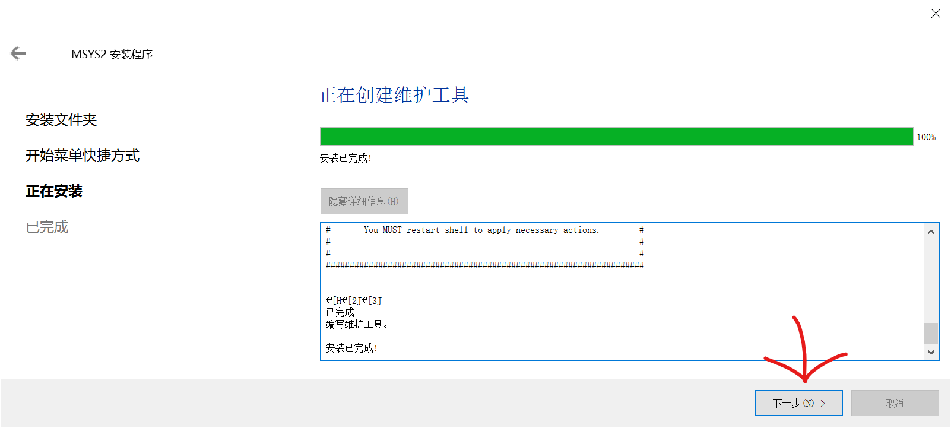This screenshot has height=428, width=951.
Task: Click the 安装已完成! status text below progress bar
Action: point(345,158)
